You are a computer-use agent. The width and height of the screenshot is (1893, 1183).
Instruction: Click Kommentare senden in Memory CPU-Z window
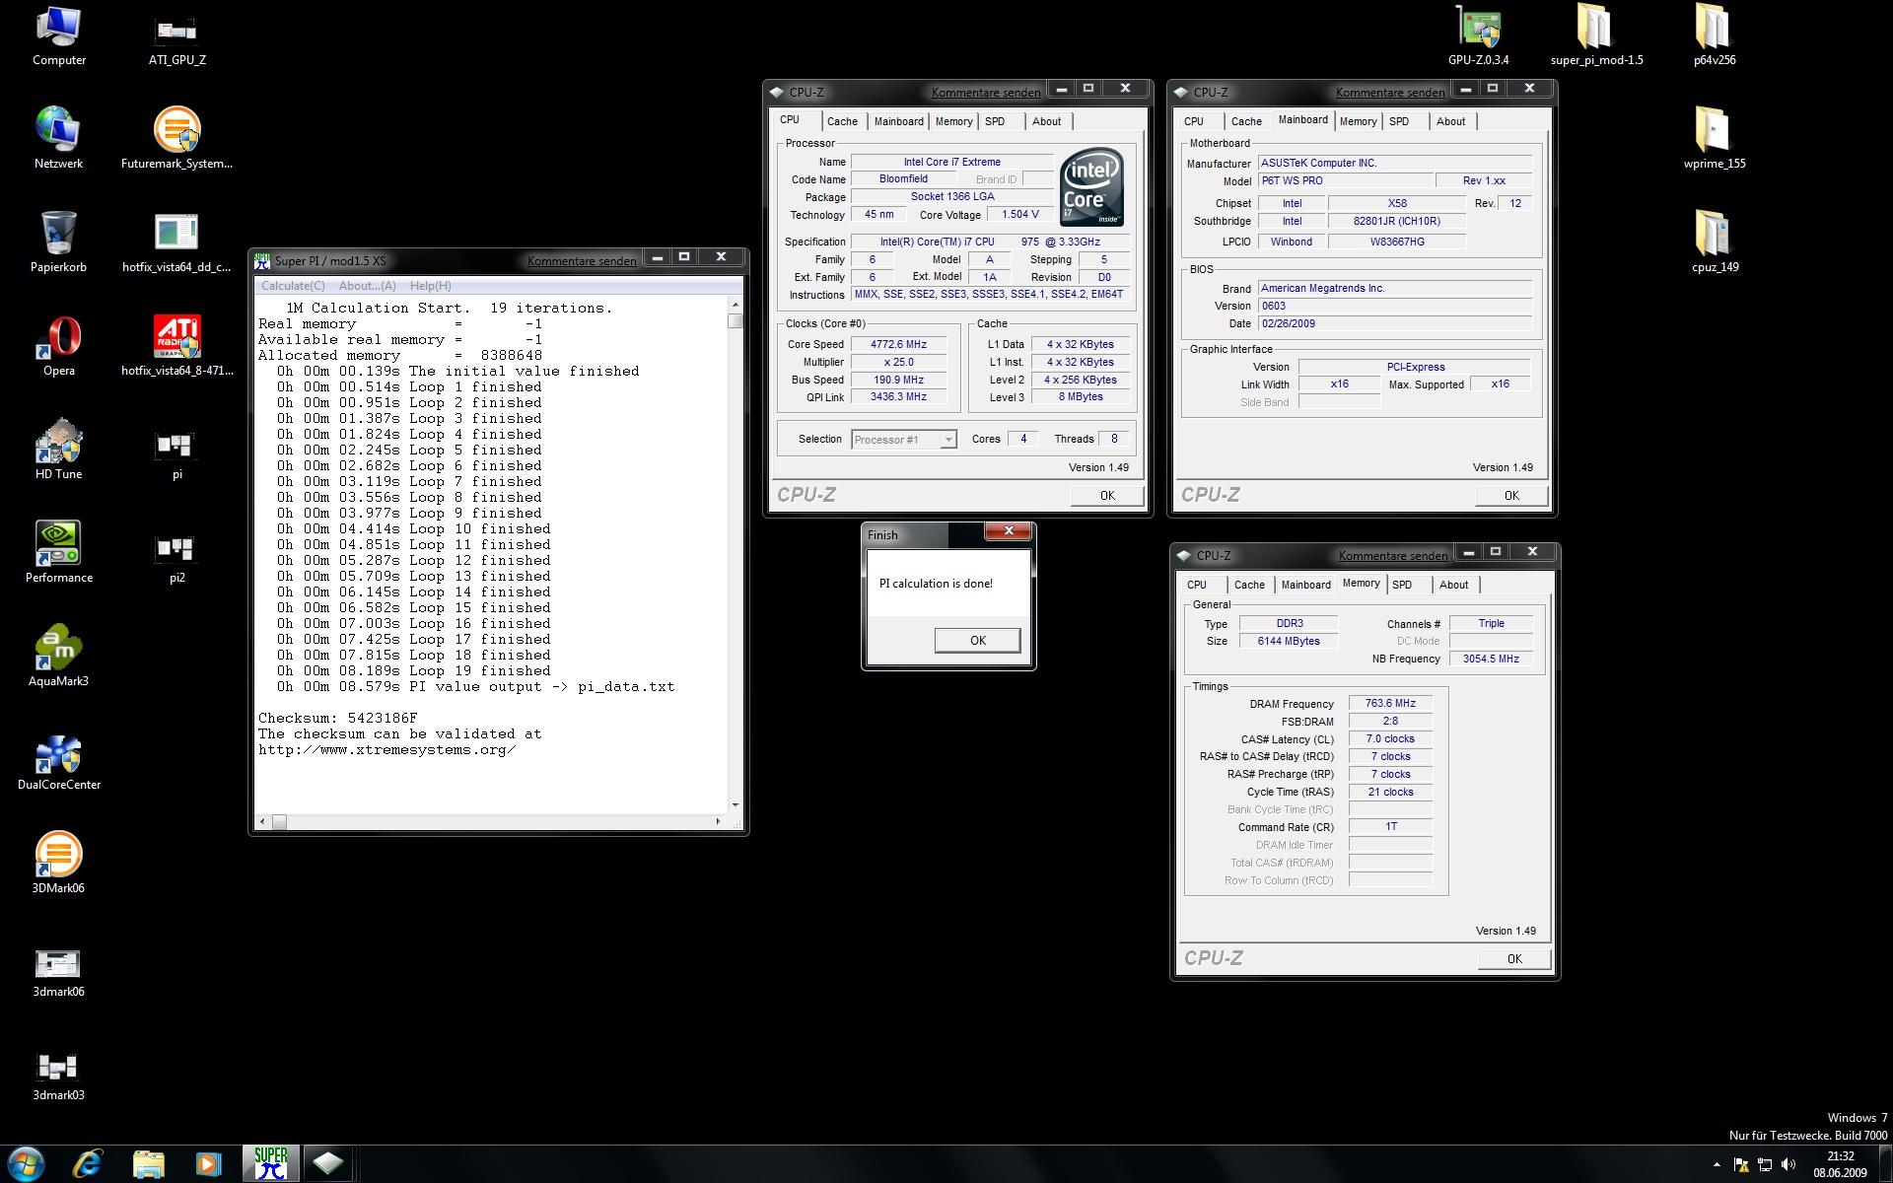1393,556
